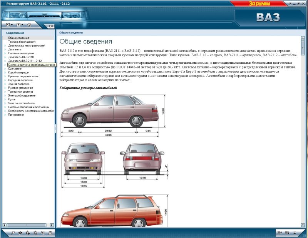This screenshot has height=238, width=308.
Task: Expand the Двигатель tree node
Action: [x=5, y=50]
